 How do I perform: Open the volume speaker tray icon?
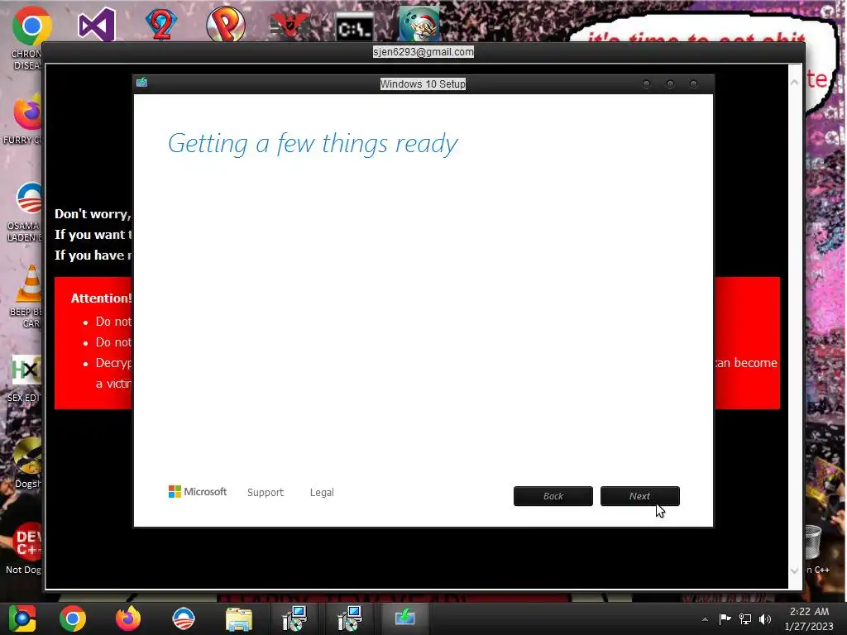(765, 618)
